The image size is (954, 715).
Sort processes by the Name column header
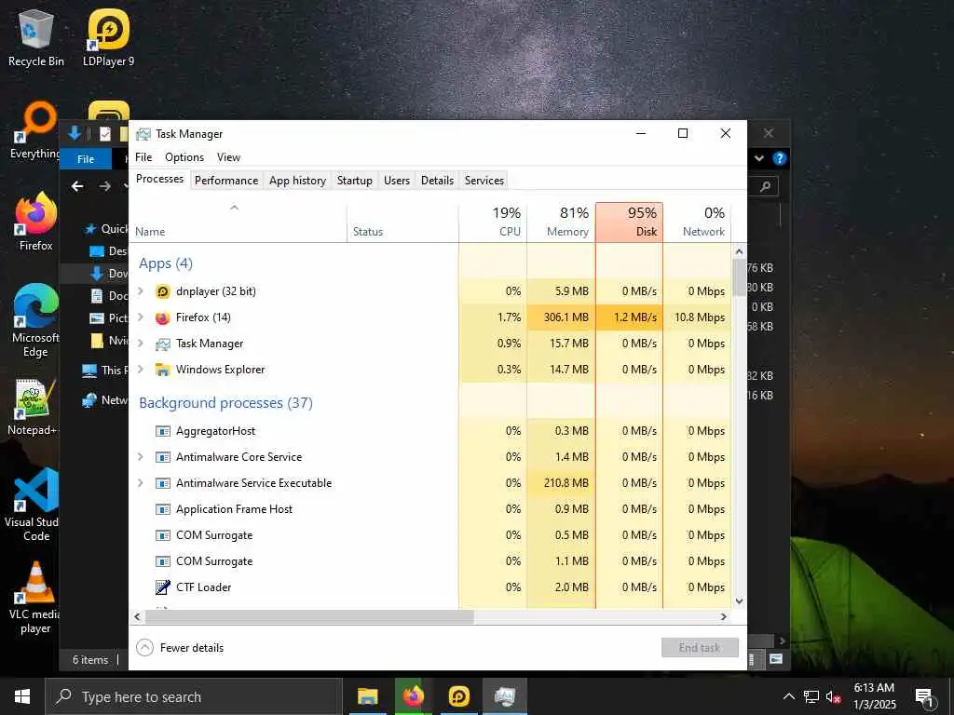point(238,222)
